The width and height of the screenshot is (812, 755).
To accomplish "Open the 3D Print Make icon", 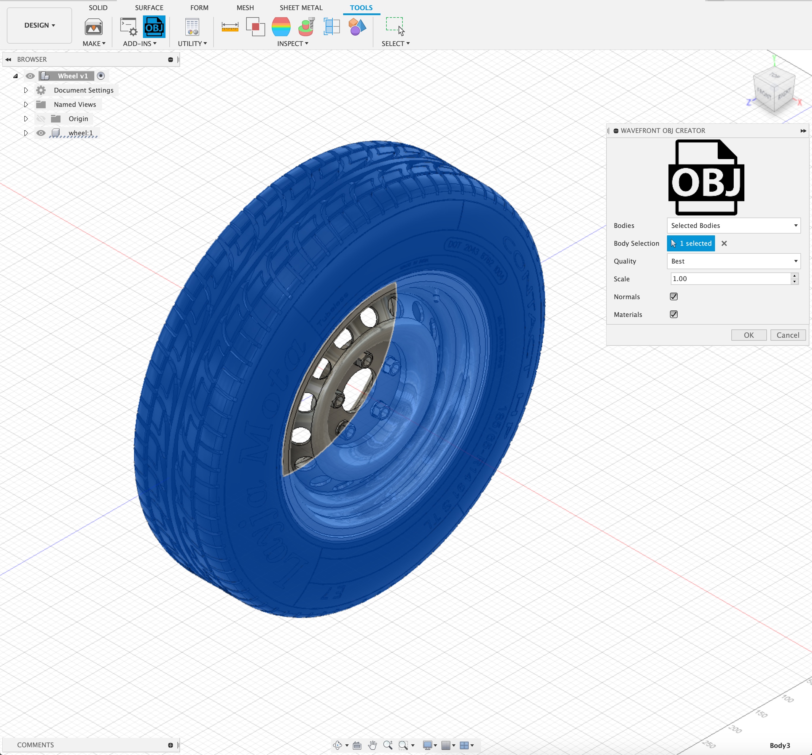I will (93, 27).
